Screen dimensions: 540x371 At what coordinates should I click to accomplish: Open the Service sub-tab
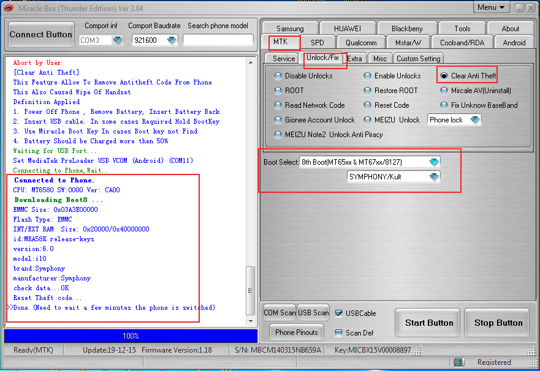[283, 58]
